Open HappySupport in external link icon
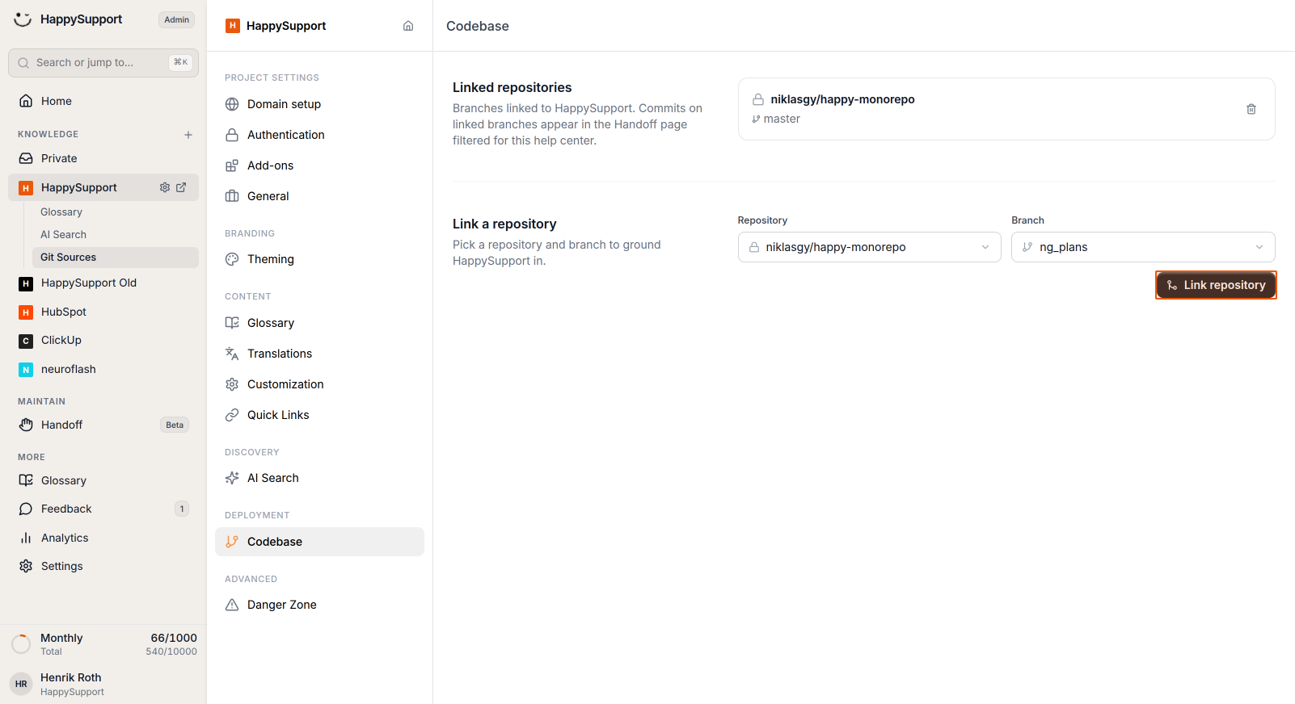The width and height of the screenshot is (1295, 704). click(x=181, y=187)
